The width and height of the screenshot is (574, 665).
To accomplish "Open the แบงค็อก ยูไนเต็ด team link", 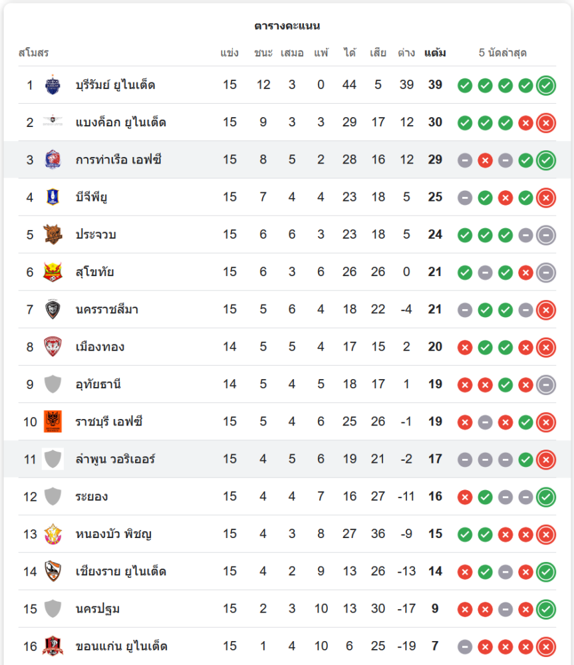I will (x=120, y=122).
